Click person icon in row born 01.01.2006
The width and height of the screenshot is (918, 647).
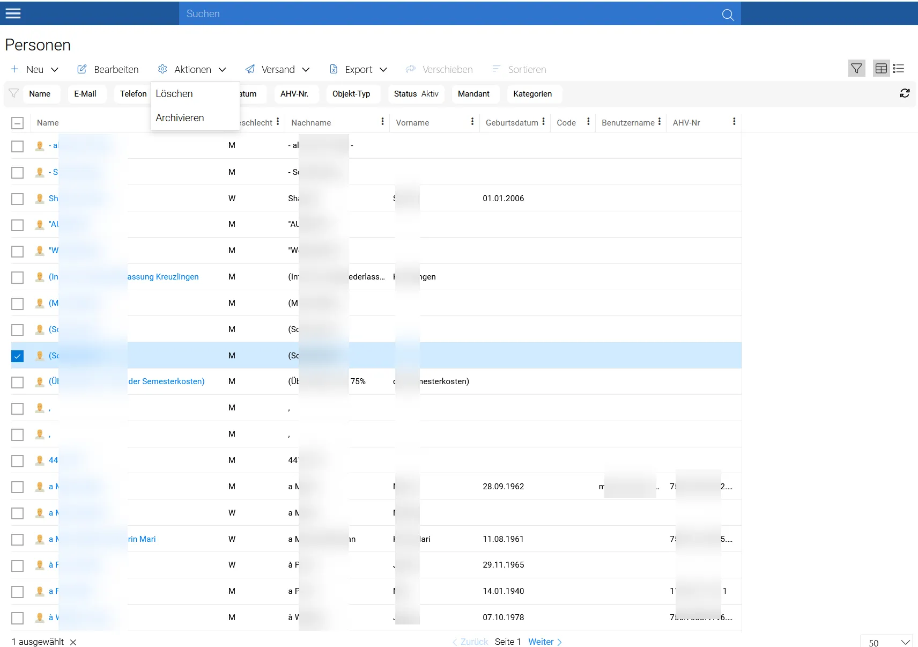(40, 198)
